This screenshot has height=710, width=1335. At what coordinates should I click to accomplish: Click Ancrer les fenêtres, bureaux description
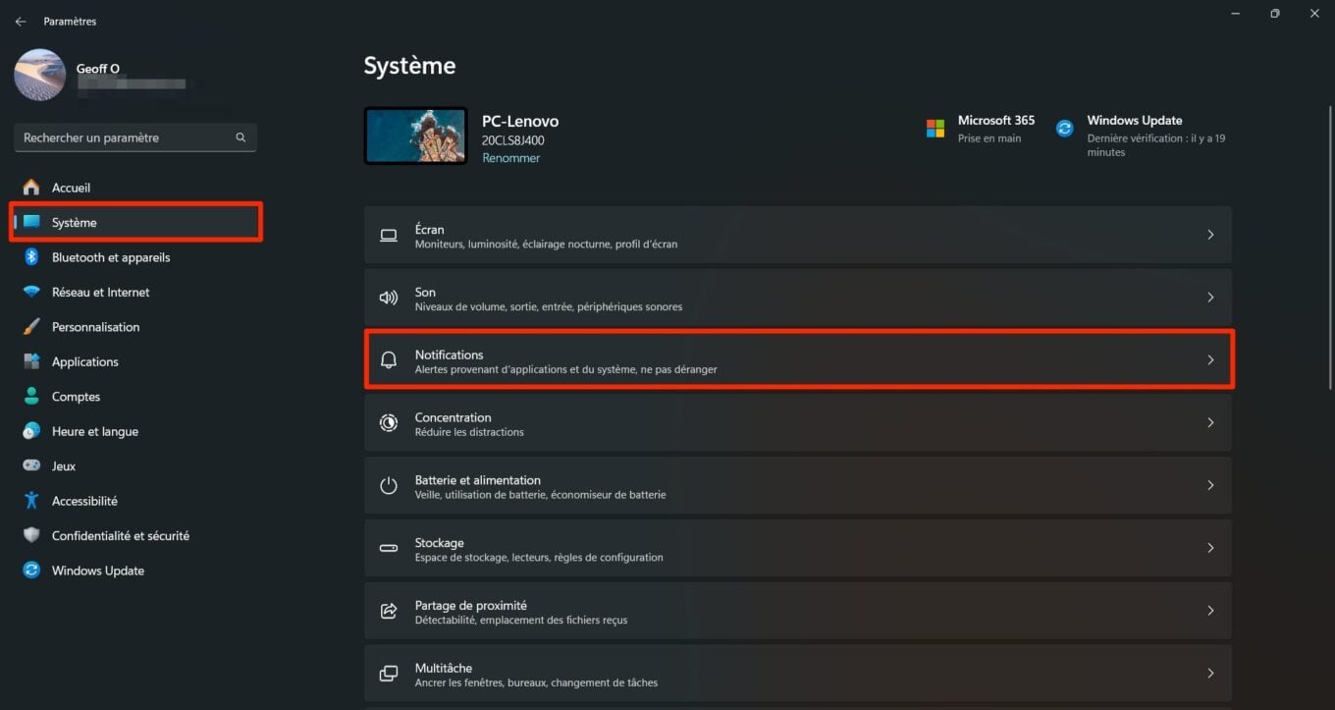click(x=536, y=683)
